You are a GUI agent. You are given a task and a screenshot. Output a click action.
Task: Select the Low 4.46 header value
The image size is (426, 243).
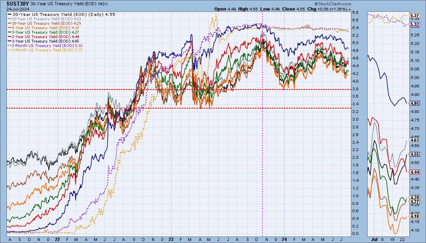tap(270, 9)
